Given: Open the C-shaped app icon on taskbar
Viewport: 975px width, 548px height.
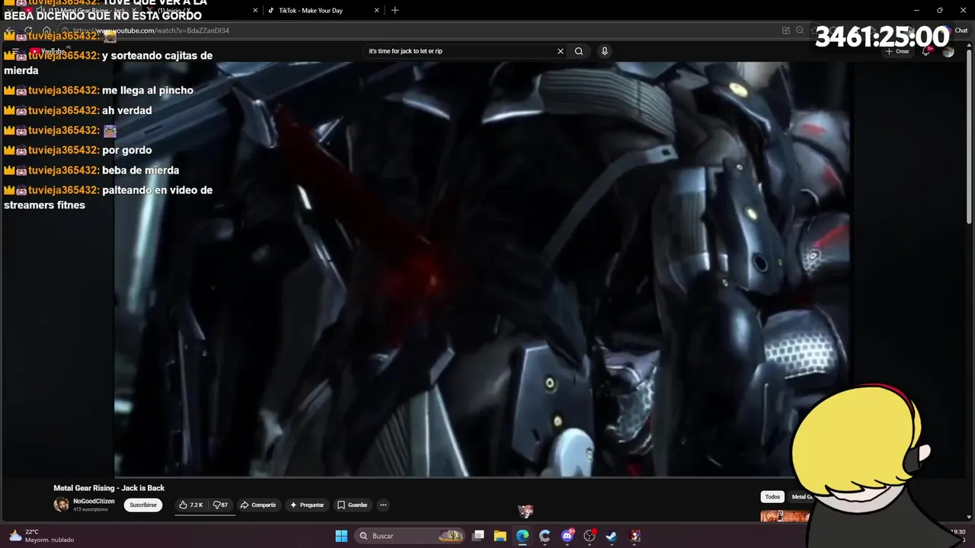Looking at the screenshot, I should pos(545,536).
